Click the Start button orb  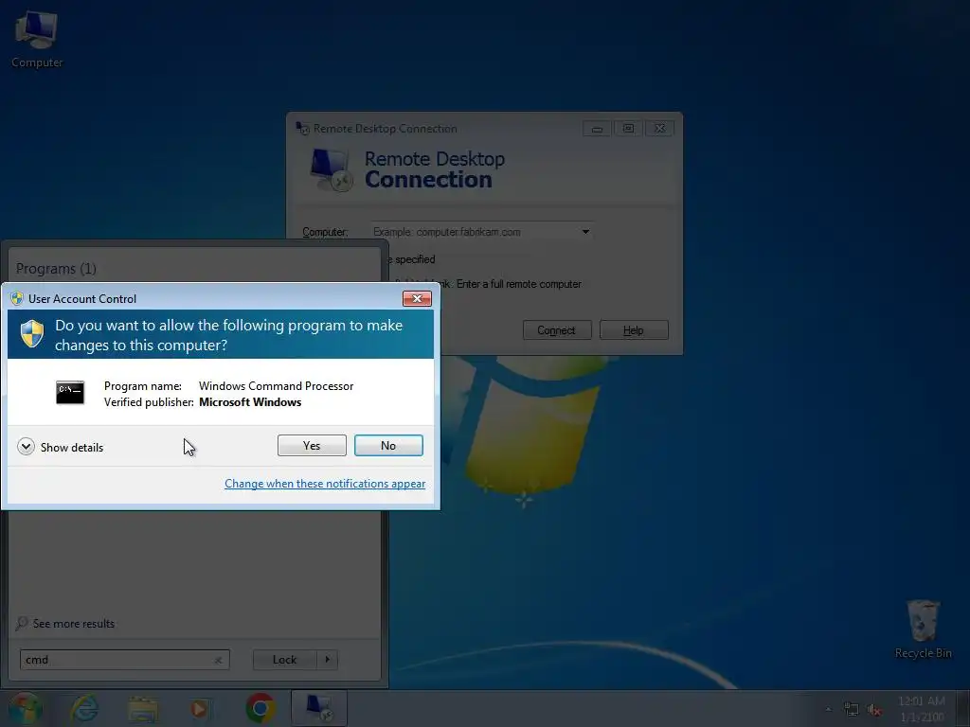coord(26,708)
